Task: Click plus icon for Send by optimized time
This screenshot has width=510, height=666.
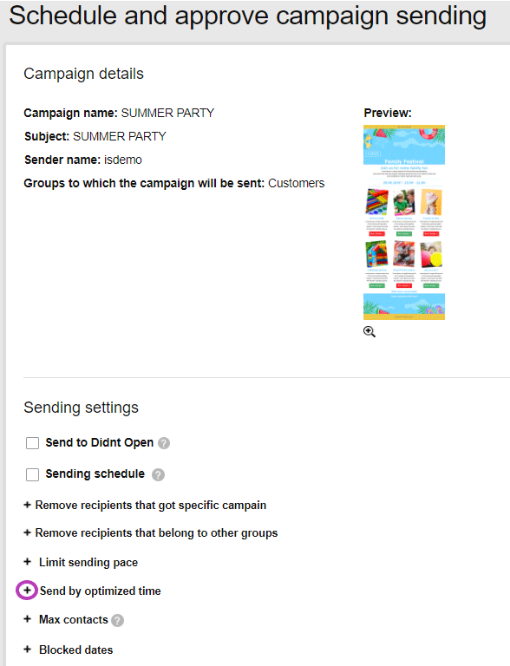Action: [27, 590]
